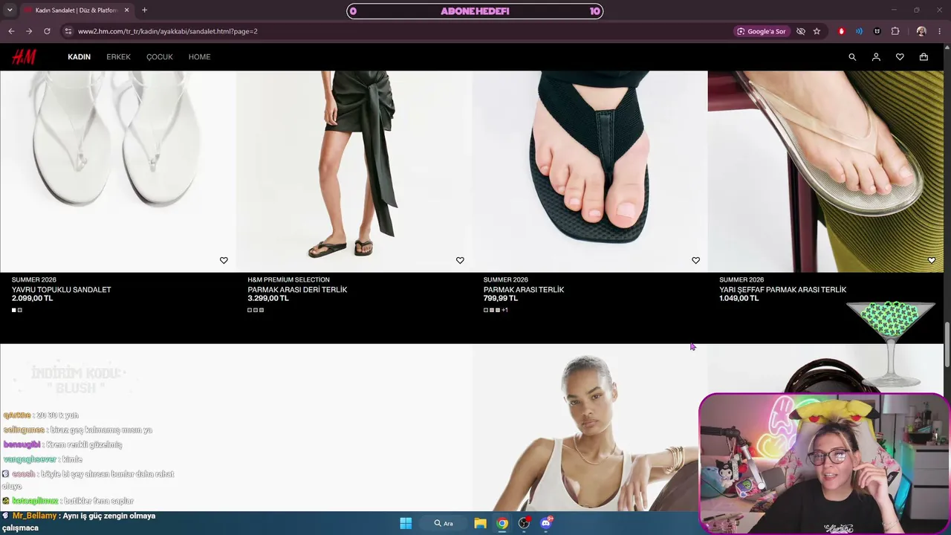Open the Chrome three-dot menu

940,31
